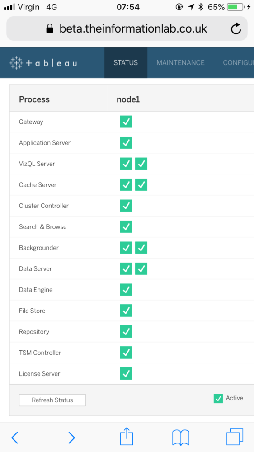The image size is (254, 452).
Task: Click the Repository status checkmark
Action: [126, 331]
